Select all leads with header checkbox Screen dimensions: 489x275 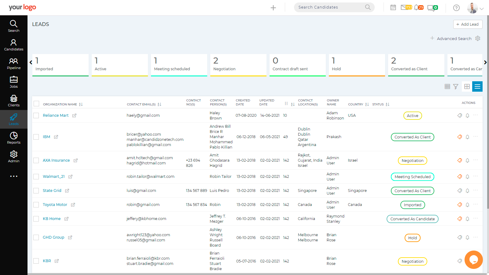pyautogui.click(x=36, y=104)
